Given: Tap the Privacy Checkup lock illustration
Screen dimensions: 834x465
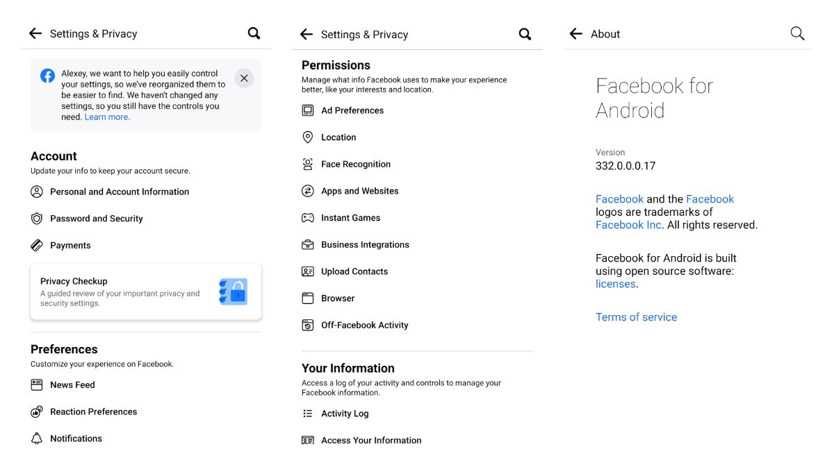Looking at the screenshot, I should click(234, 292).
